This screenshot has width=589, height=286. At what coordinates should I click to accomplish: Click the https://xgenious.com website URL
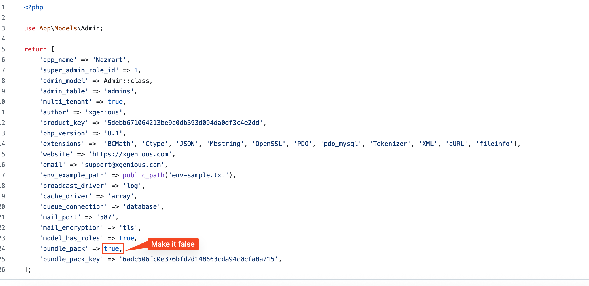point(130,154)
